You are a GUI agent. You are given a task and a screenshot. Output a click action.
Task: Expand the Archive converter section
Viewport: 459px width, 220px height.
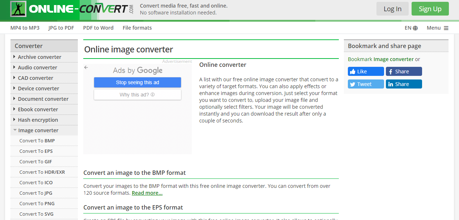tap(44, 57)
